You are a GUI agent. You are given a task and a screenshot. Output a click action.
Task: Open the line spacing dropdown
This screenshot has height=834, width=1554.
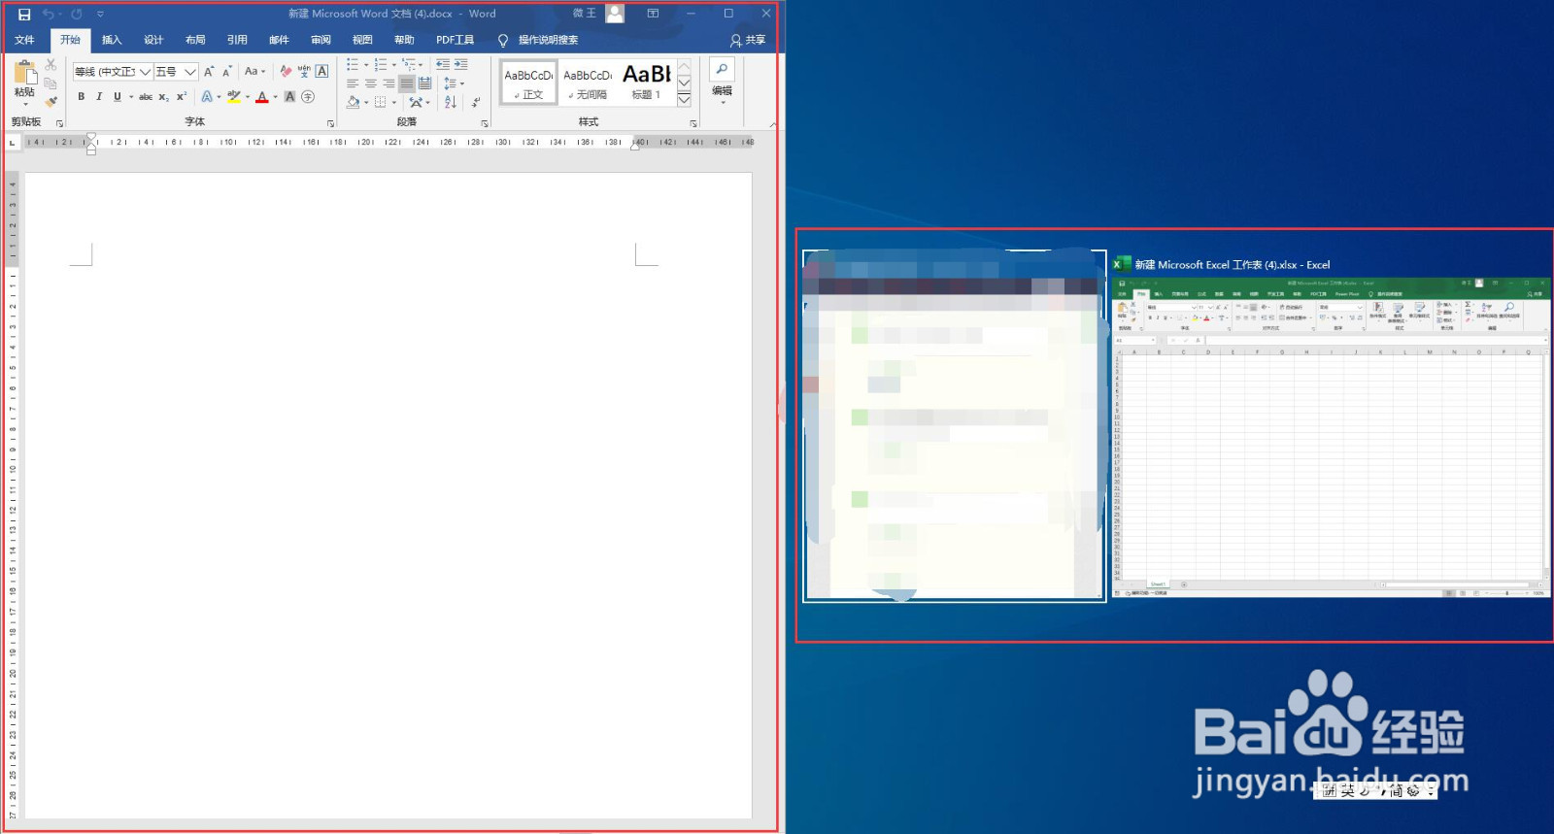pos(454,83)
